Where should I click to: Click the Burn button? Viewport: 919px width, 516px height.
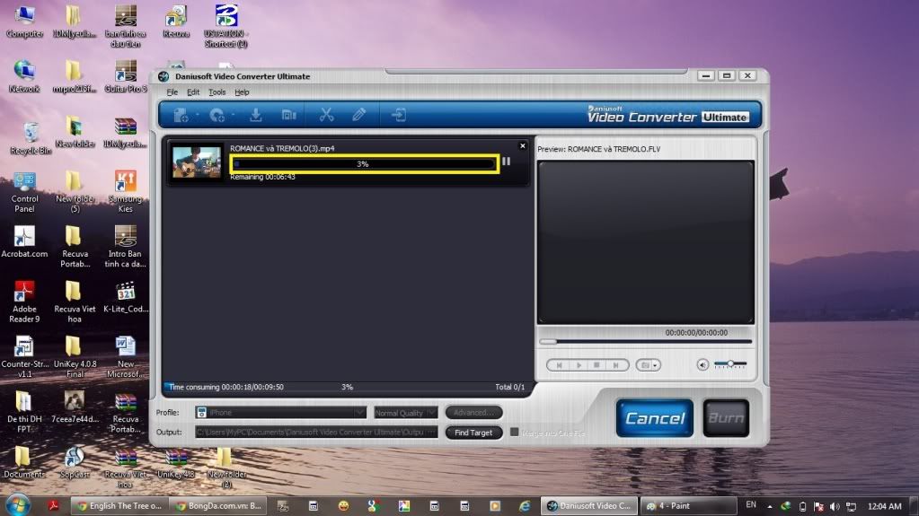click(x=726, y=418)
